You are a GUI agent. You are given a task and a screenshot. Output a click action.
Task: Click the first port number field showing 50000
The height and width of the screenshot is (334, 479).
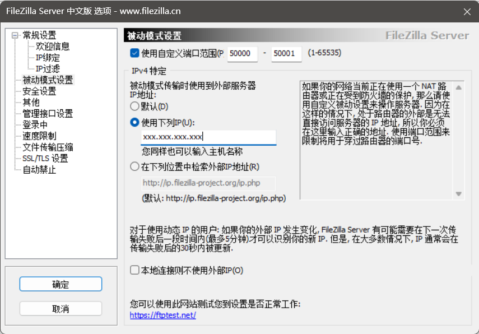pyautogui.click(x=242, y=54)
